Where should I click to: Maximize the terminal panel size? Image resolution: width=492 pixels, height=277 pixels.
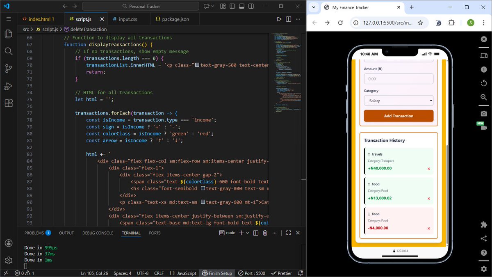(289, 233)
